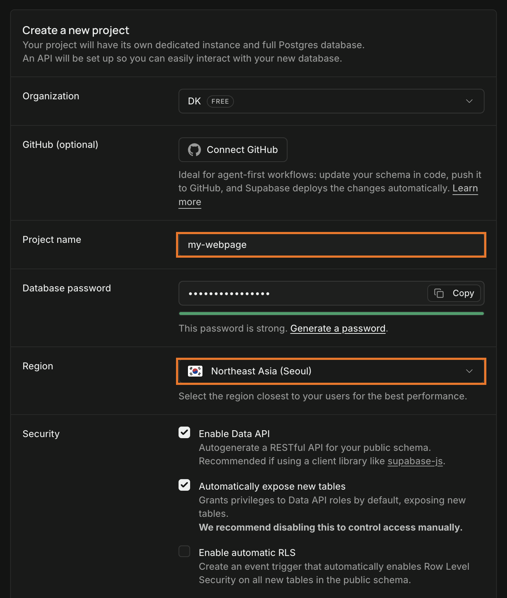Click the bold recommendation to disable exposing tables
This screenshot has height=598, width=507.
click(x=331, y=527)
